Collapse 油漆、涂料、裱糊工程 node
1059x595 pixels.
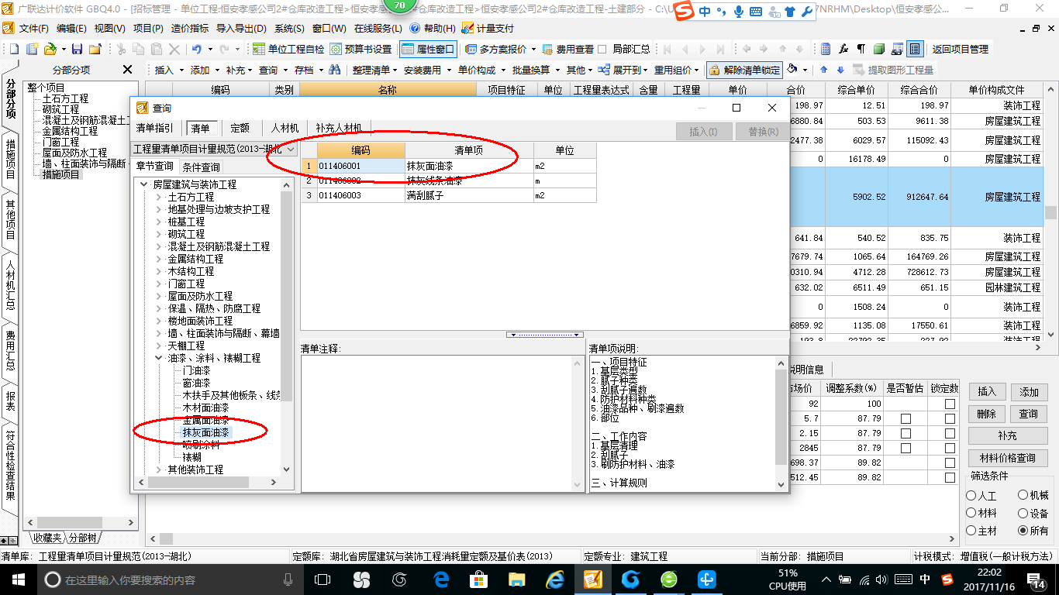click(x=158, y=358)
